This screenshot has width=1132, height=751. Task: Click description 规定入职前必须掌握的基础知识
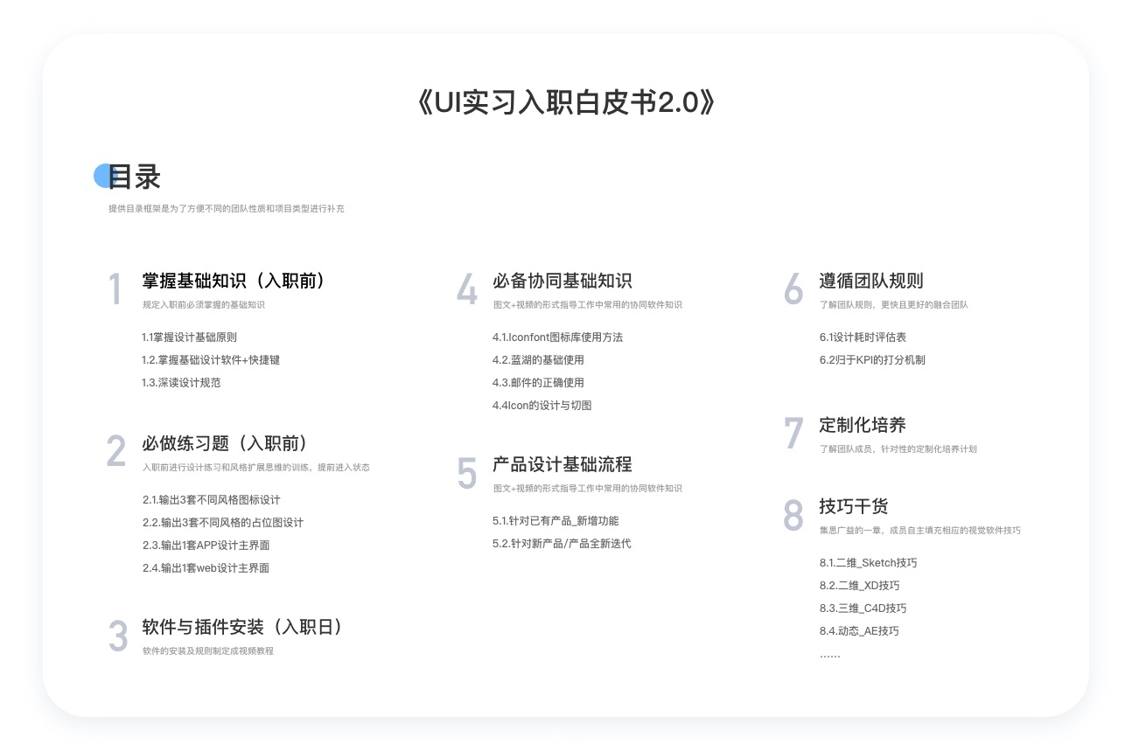(x=204, y=305)
